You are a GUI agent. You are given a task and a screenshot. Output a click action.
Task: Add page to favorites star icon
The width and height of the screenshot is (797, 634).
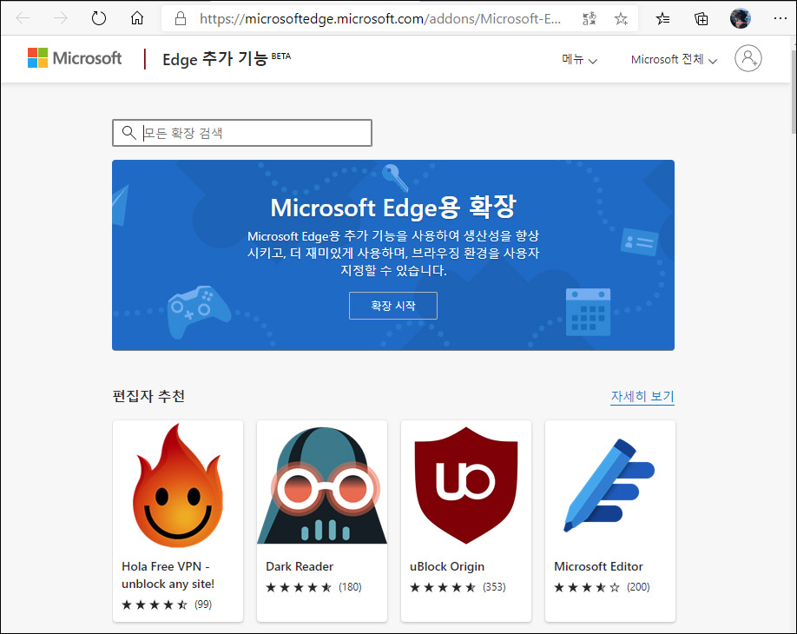tap(621, 19)
